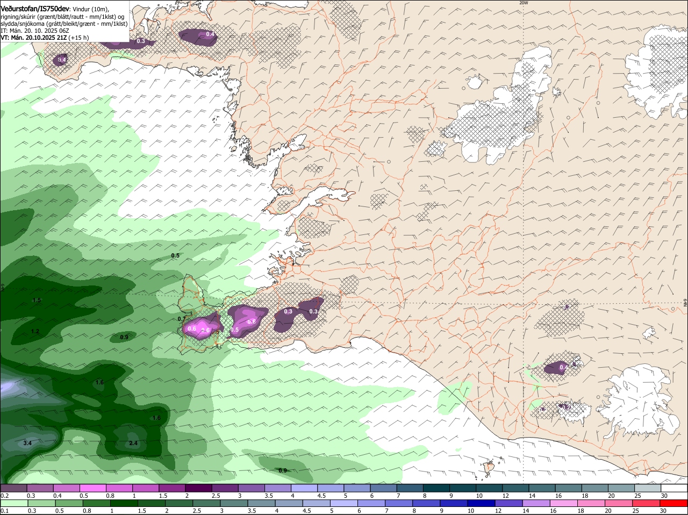
Task: Click the '20W' longitude label
Action: [x=524, y=3]
